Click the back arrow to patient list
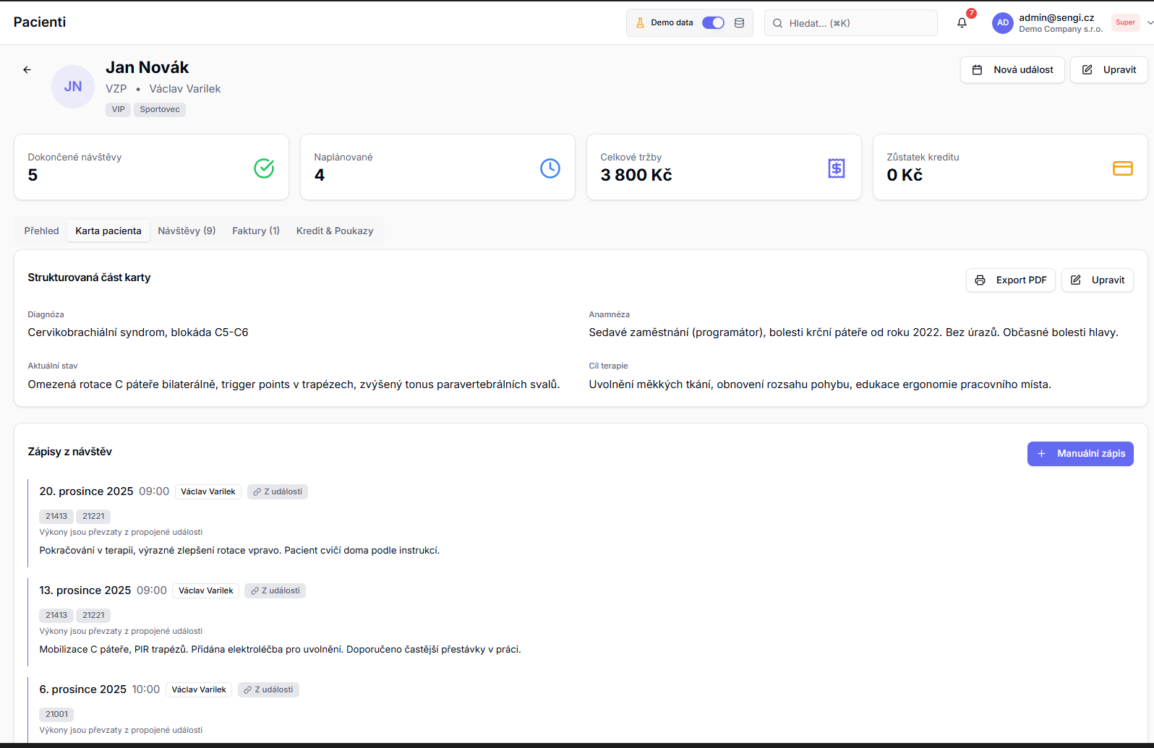Screen dimensions: 1154x748 click(x=27, y=70)
